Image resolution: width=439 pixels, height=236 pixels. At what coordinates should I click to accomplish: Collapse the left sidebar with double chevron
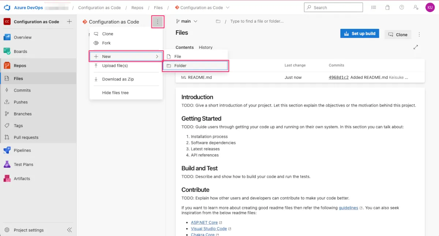[70, 230]
